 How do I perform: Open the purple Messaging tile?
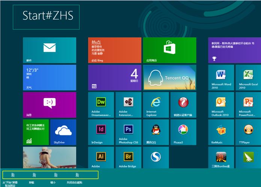click(50, 105)
